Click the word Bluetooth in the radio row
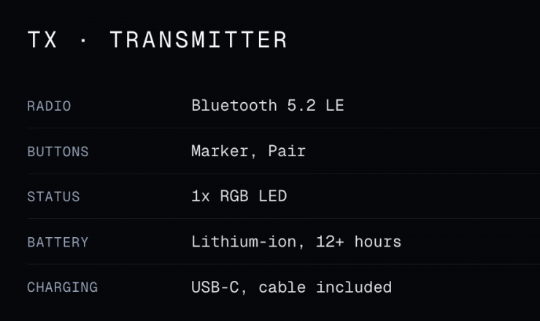The image size is (540, 321). (x=230, y=106)
